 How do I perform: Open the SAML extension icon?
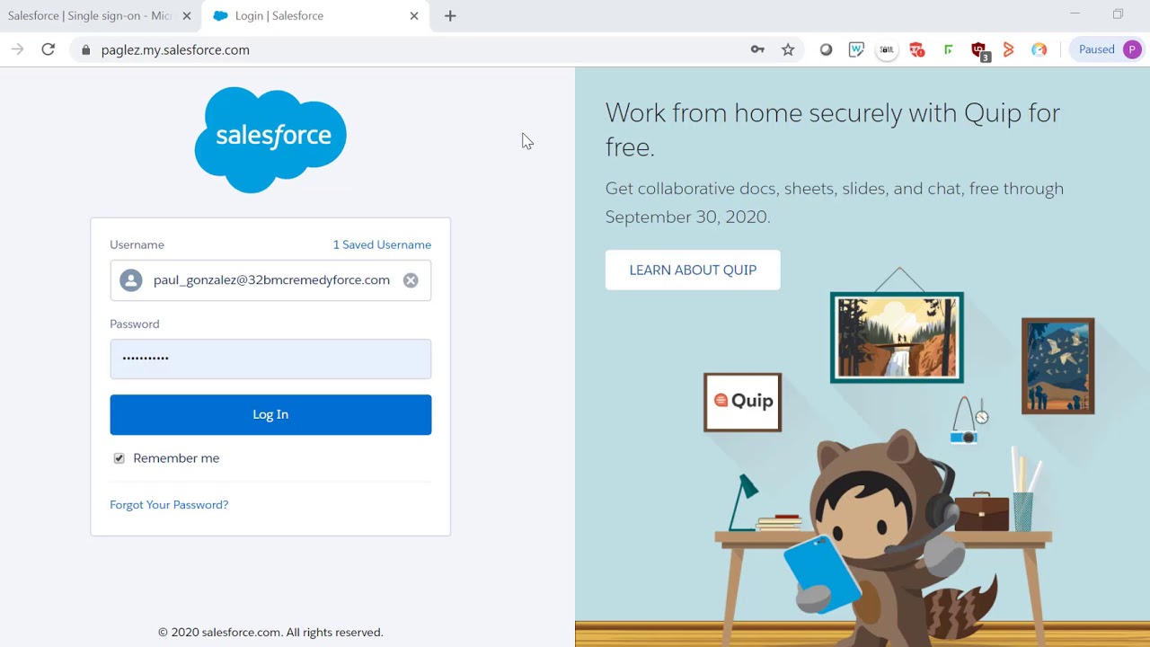[887, 49]
